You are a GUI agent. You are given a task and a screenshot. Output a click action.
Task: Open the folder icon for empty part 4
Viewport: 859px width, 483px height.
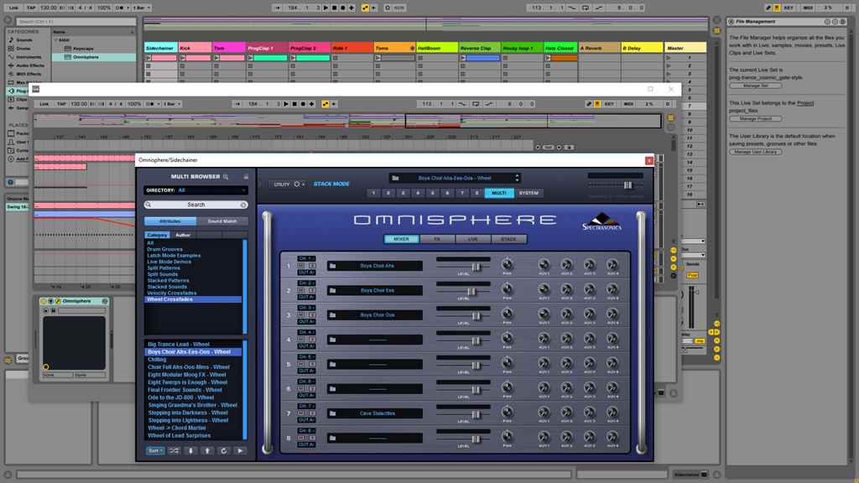tap(332, 340)
